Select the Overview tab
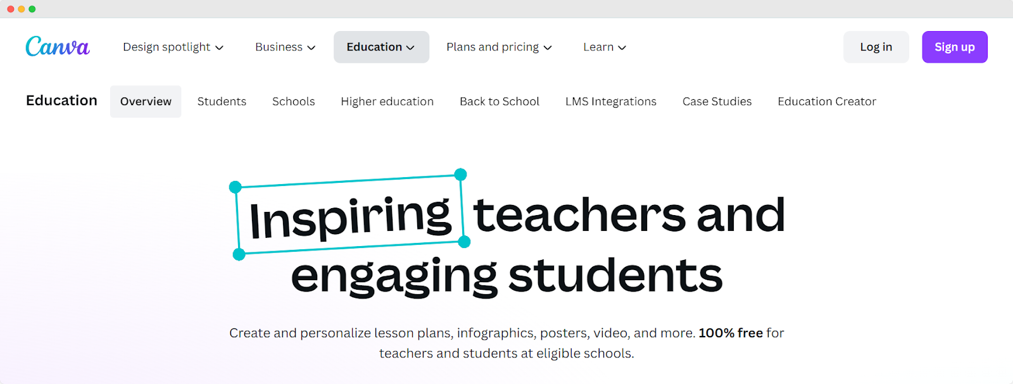This screenshot has width=1013, height=384. click(x=146, y=101)
